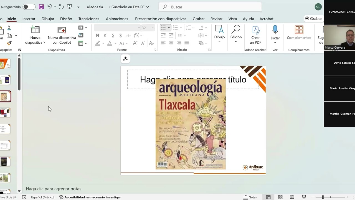Open the Transiciones tab
Screen dimensions: 355x200
(x=89, y=19)
